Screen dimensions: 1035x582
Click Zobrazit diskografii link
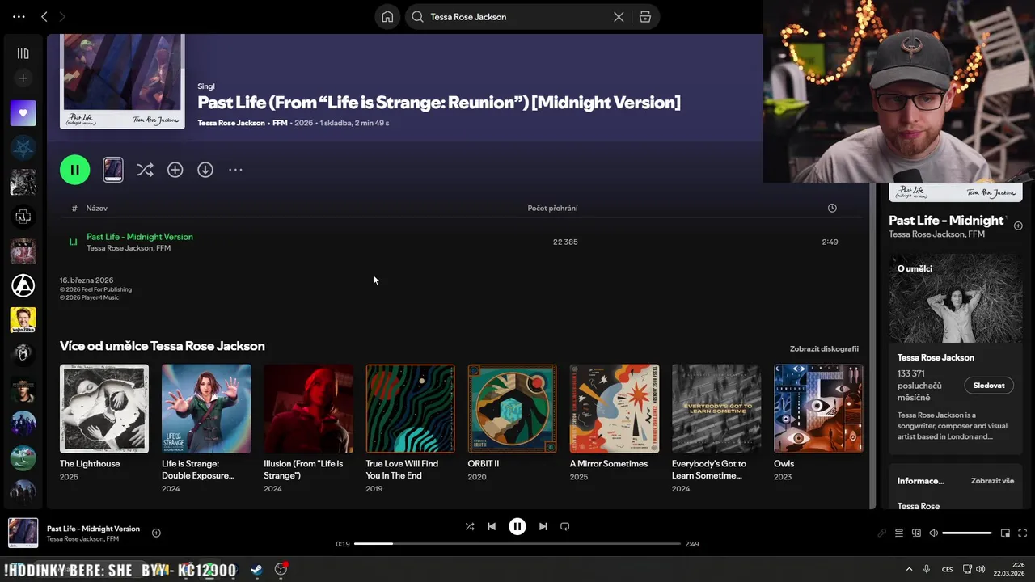click(824, 348)
